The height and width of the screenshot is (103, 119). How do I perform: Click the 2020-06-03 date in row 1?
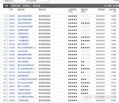click(100, 16)
